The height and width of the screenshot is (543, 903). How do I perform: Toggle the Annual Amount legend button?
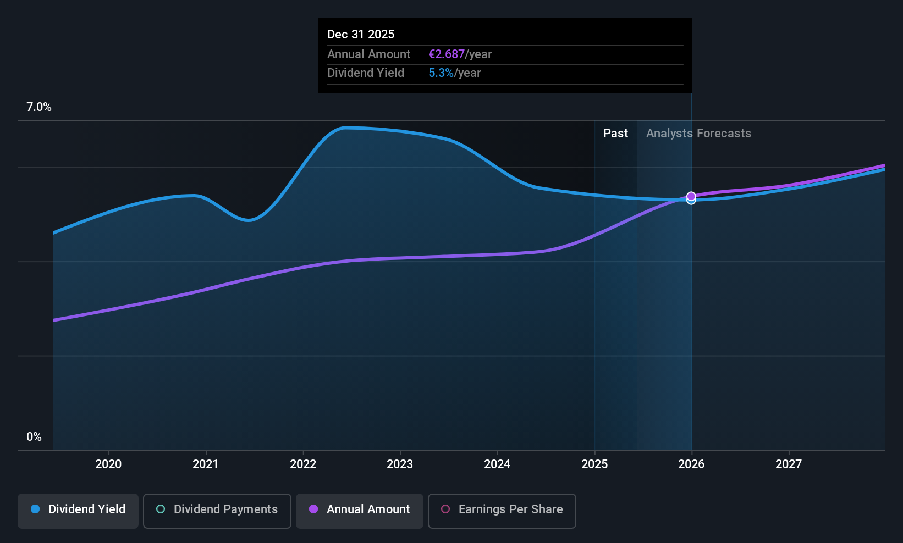360,511
